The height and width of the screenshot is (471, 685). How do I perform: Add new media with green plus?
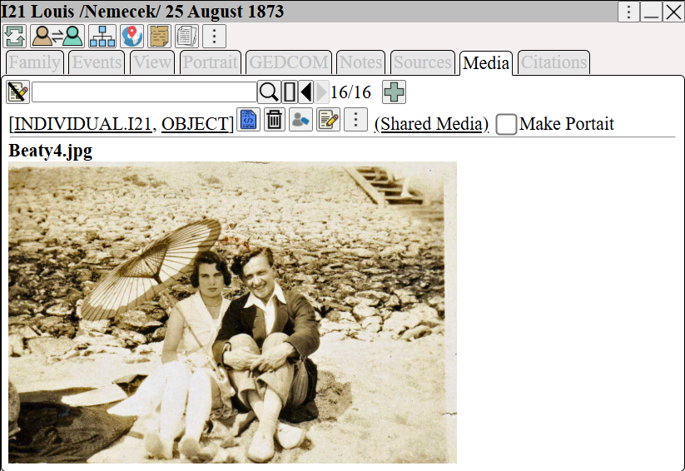394,92
